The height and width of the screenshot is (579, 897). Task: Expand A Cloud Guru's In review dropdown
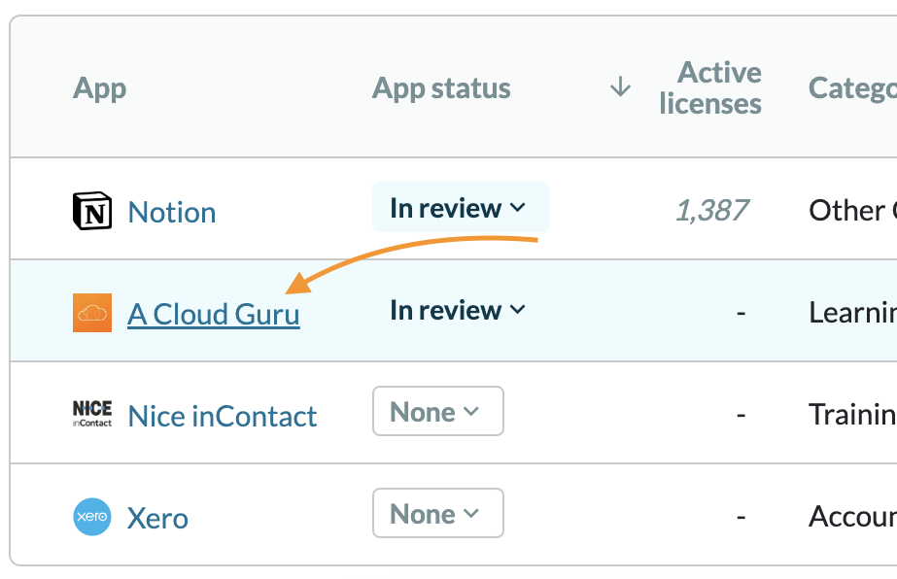458,310
